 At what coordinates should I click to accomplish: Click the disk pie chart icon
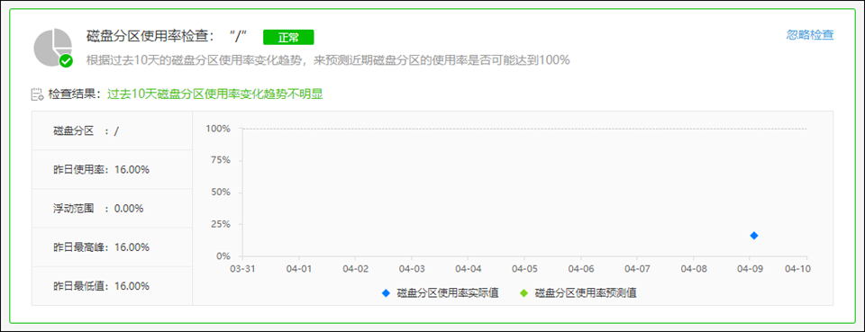coord(53,47)
